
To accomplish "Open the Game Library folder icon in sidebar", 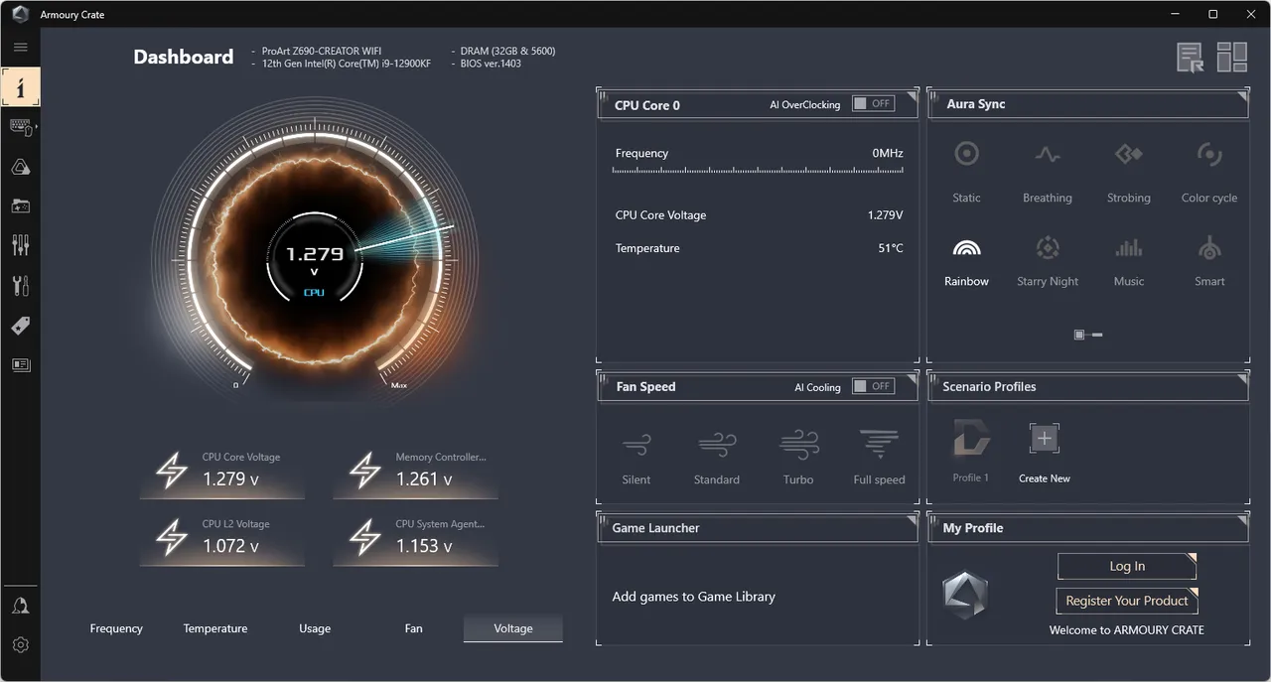I will pyautogui.click(x=20, y=205).
